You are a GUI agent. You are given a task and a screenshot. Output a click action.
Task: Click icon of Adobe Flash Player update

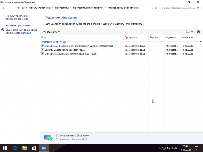coord(43,50)
